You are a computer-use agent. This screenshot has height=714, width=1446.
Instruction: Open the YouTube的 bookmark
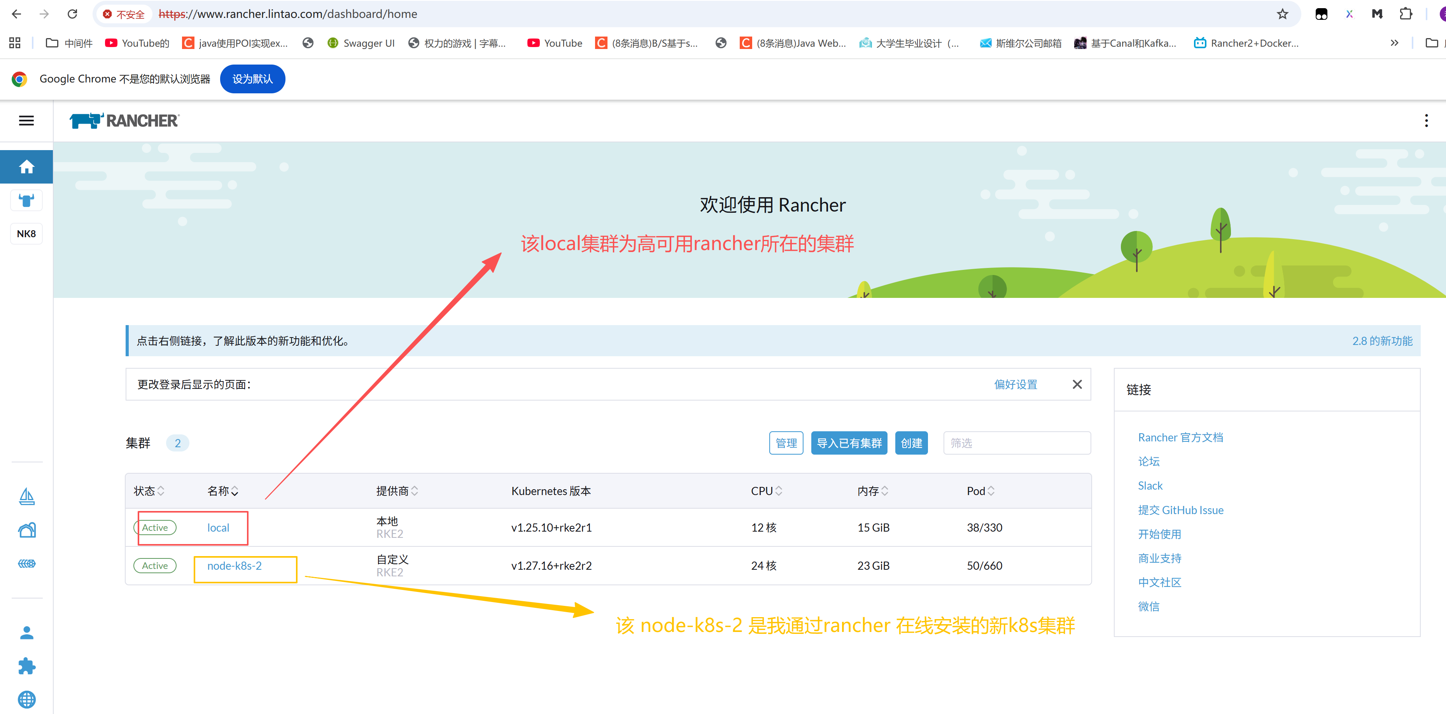point(137,43)
